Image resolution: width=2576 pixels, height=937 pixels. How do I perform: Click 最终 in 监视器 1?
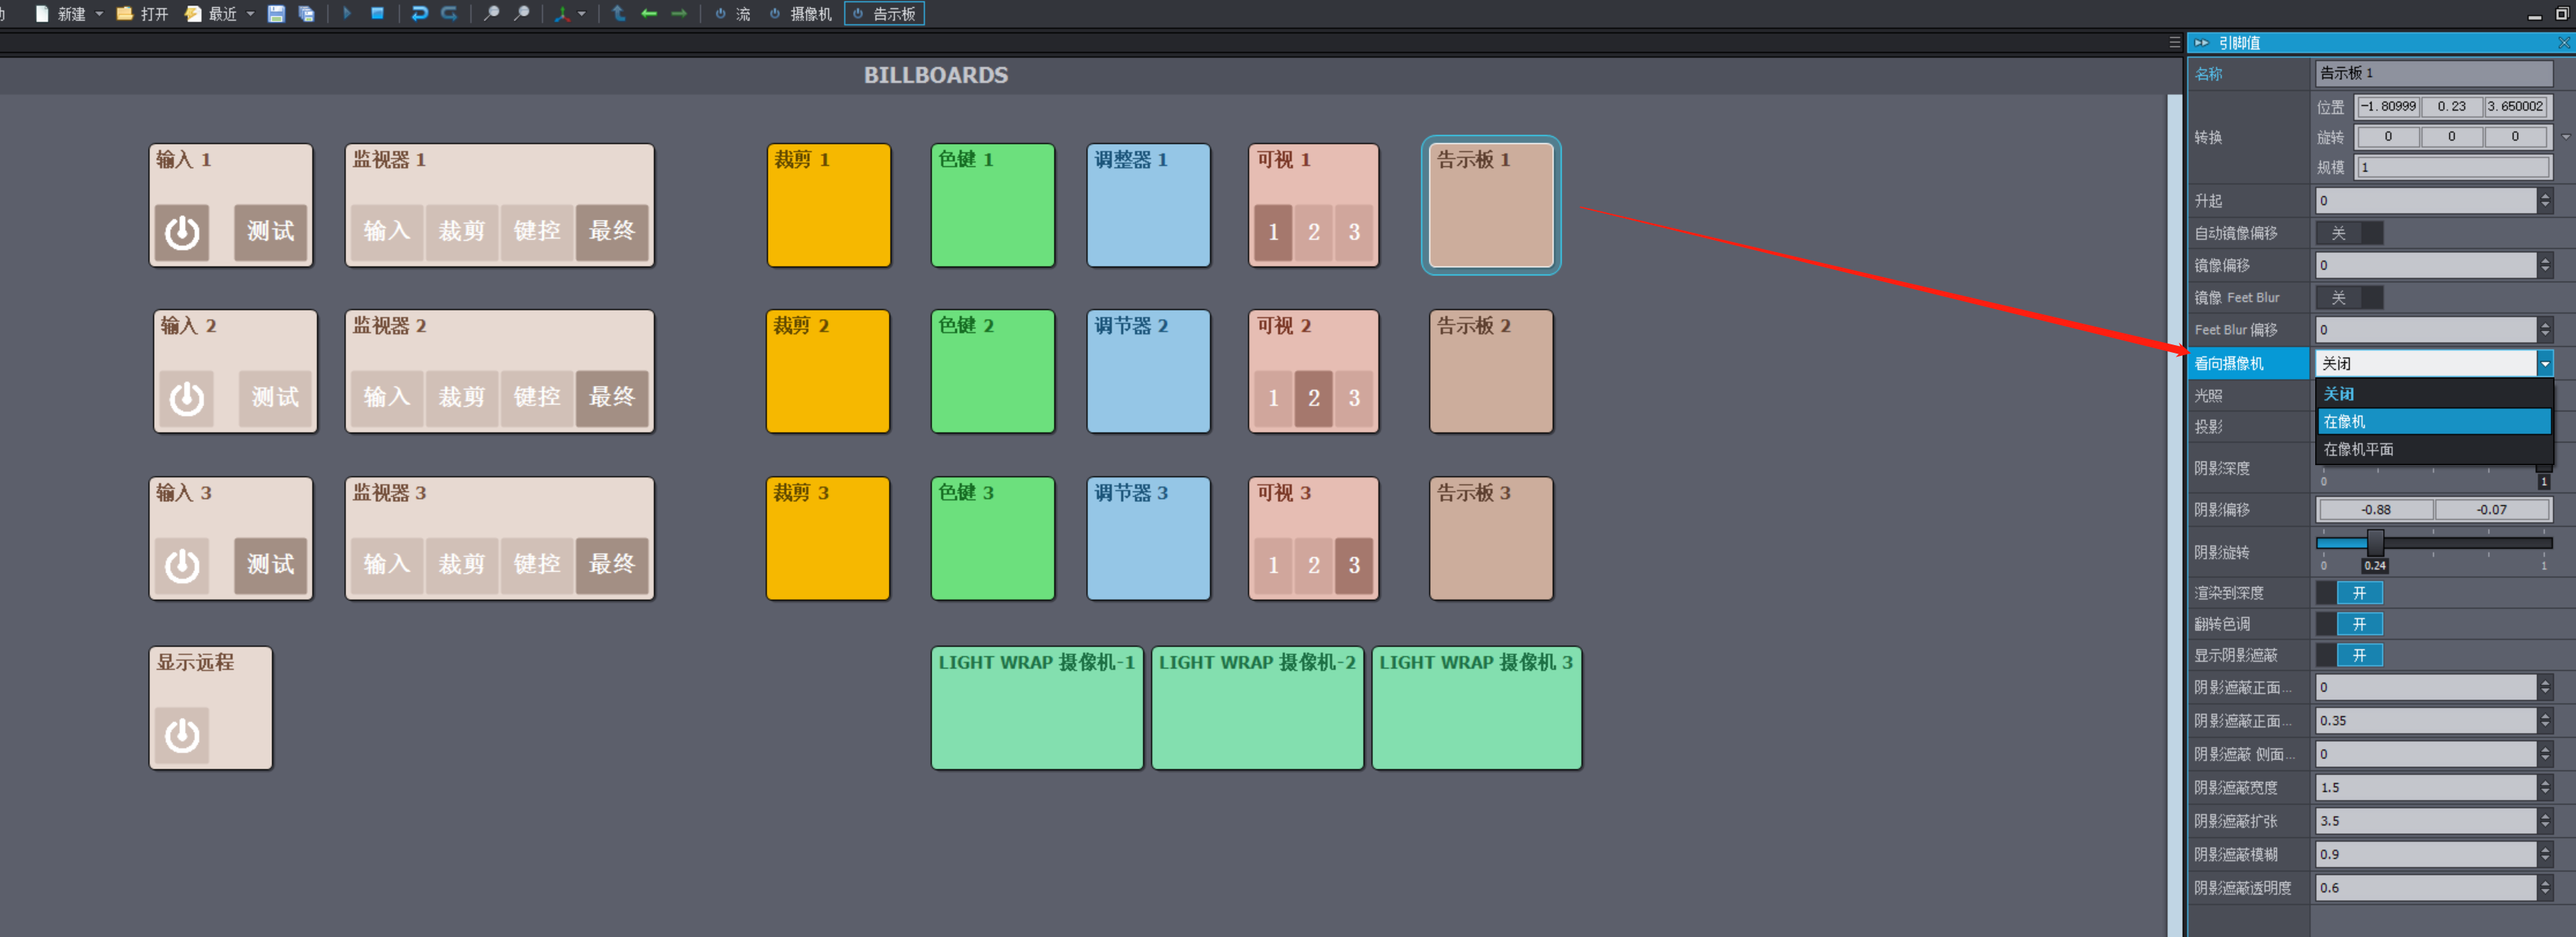tap(611, 232)
